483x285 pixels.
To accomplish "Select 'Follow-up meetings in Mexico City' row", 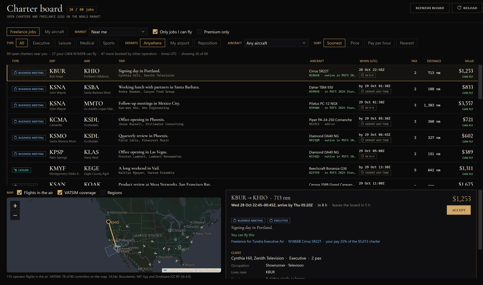I will tap(242, 105).
